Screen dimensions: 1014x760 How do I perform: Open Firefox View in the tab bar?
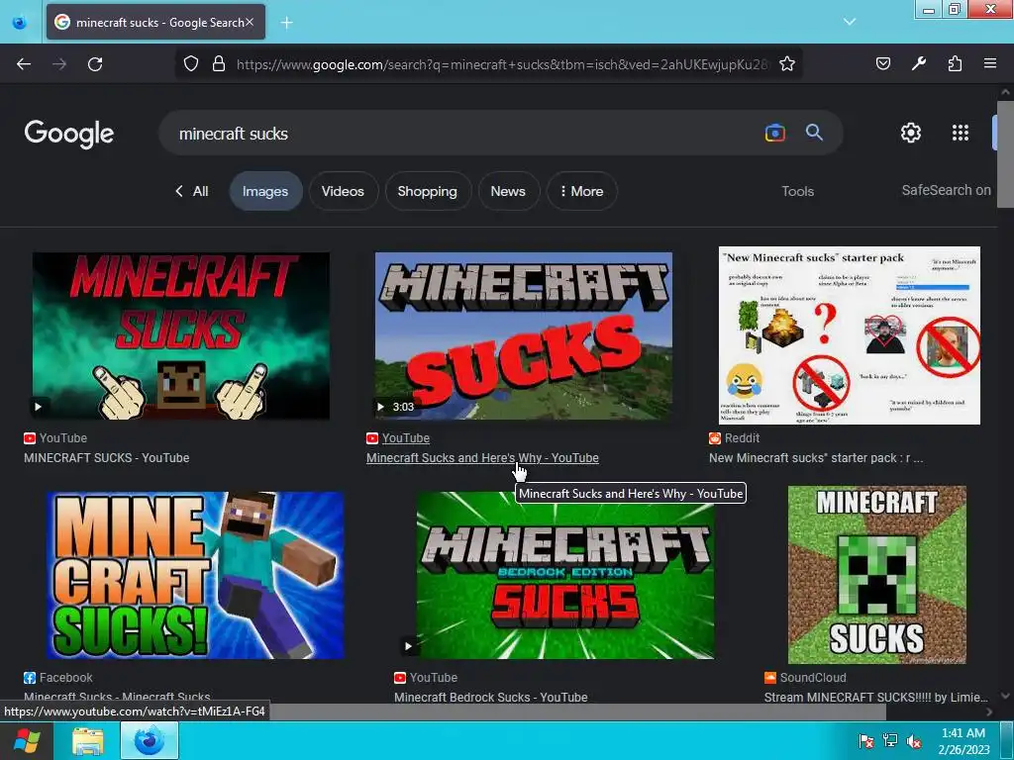(20, 23)
